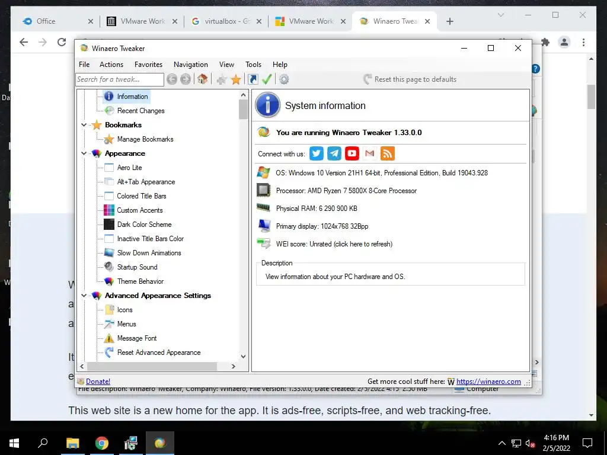Open settings gear icon in toolbar
The width and height of the screenshot is (607, 455).
[284, 79]
